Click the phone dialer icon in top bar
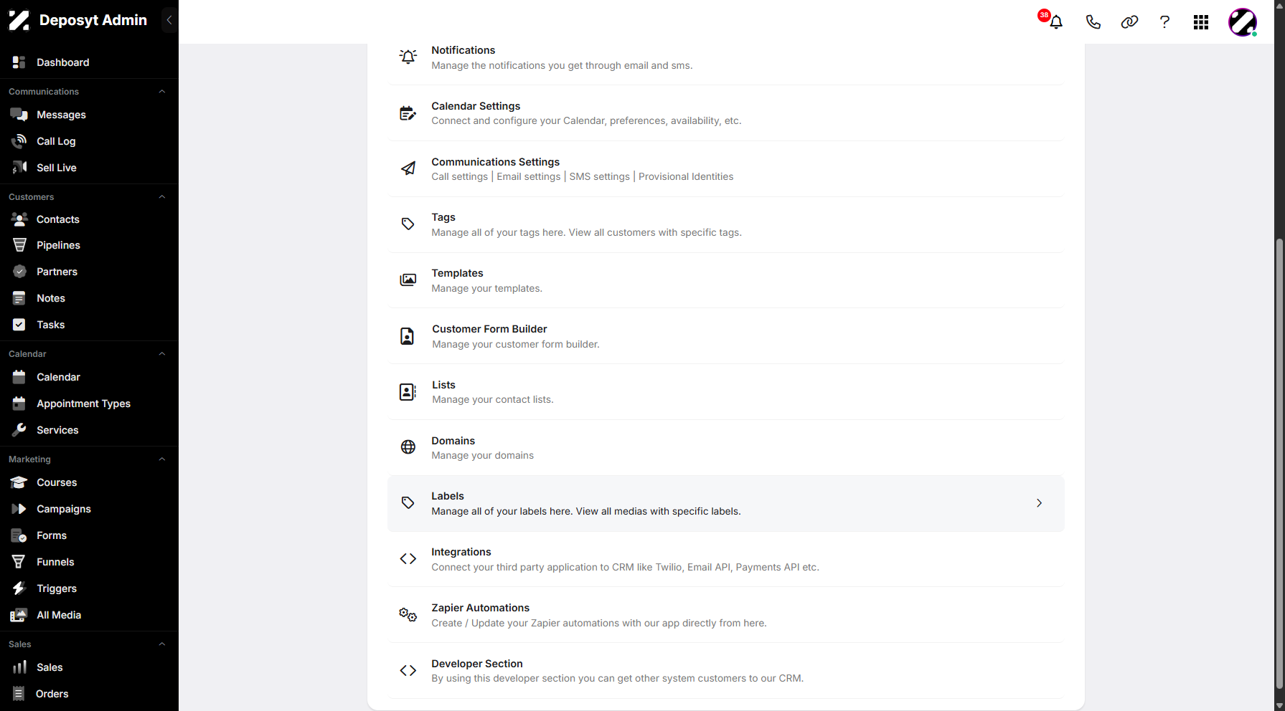This screenshot has height=711, width=1285. 1093,22
